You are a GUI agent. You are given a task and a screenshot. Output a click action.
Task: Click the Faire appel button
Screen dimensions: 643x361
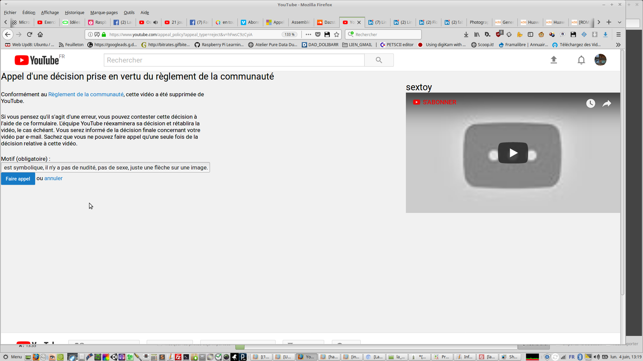tap(18, 179)
